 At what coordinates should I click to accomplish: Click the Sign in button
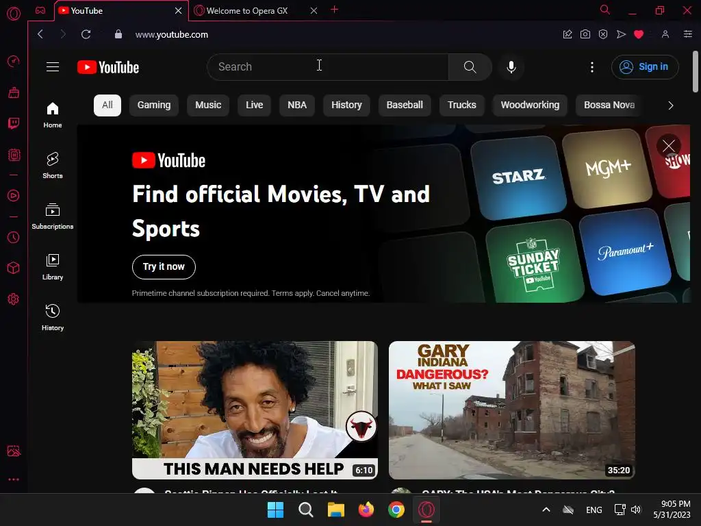[645, 67]
